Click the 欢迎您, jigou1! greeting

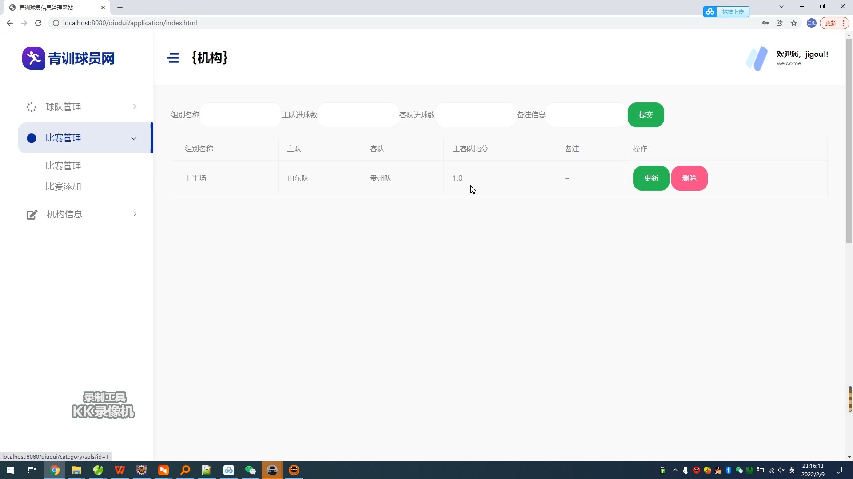[802, 54]
